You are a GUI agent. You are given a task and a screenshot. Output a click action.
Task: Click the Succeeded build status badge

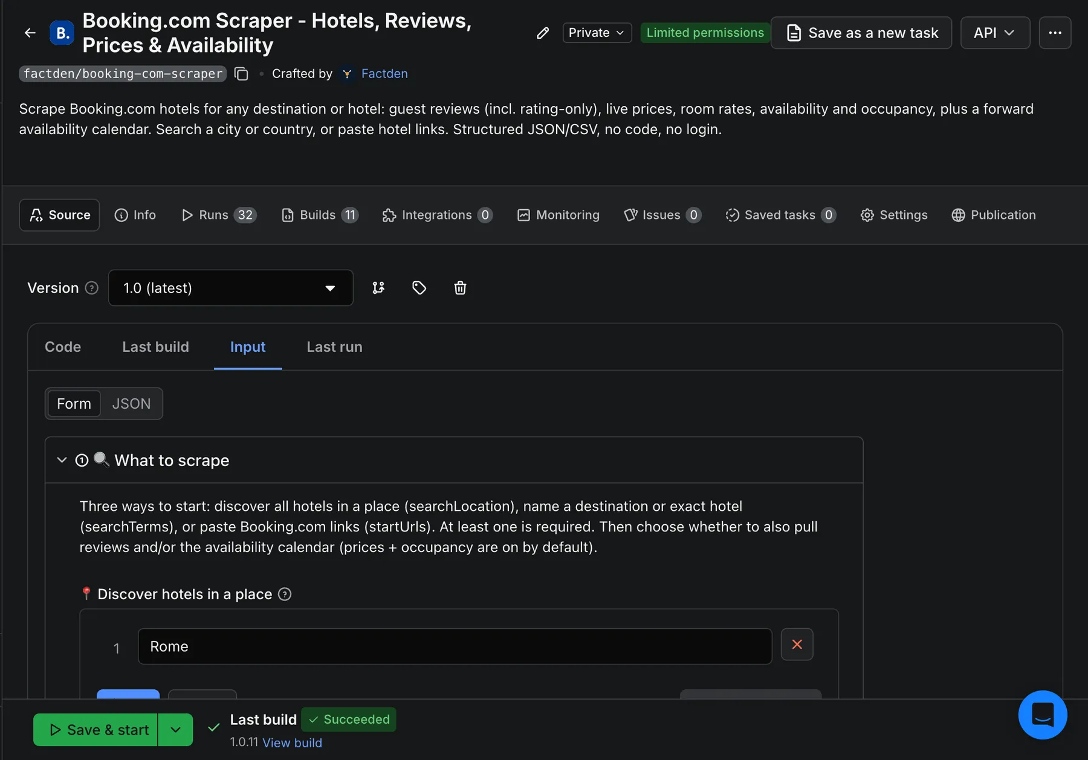(x=349, y=719)
